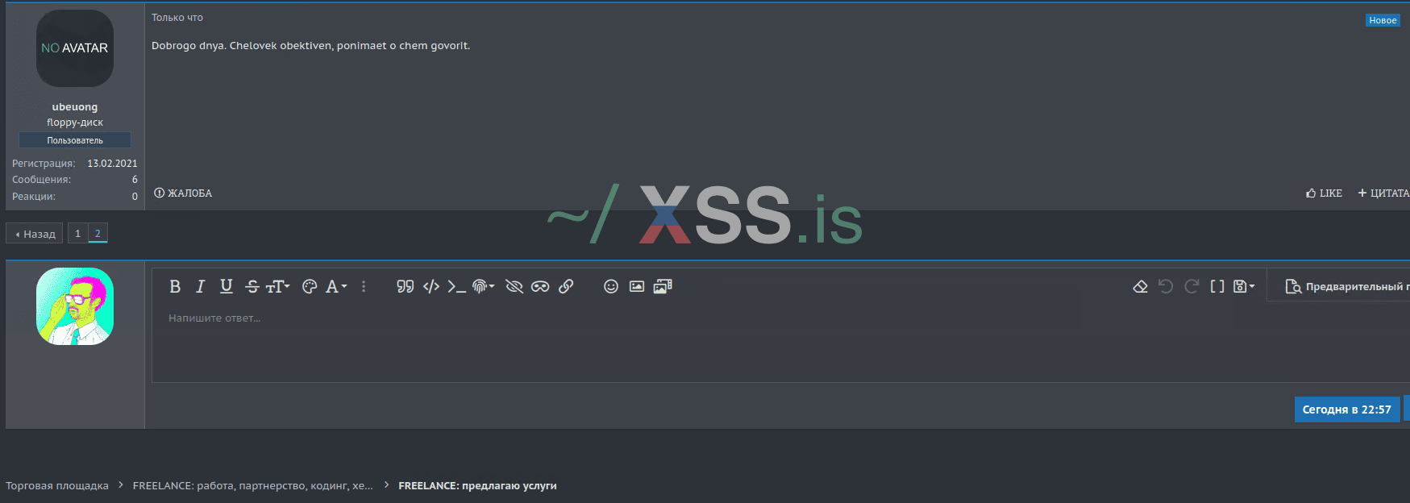Open the FREELANCE: предлагаю услуги breadcrumb

(477, 485)
